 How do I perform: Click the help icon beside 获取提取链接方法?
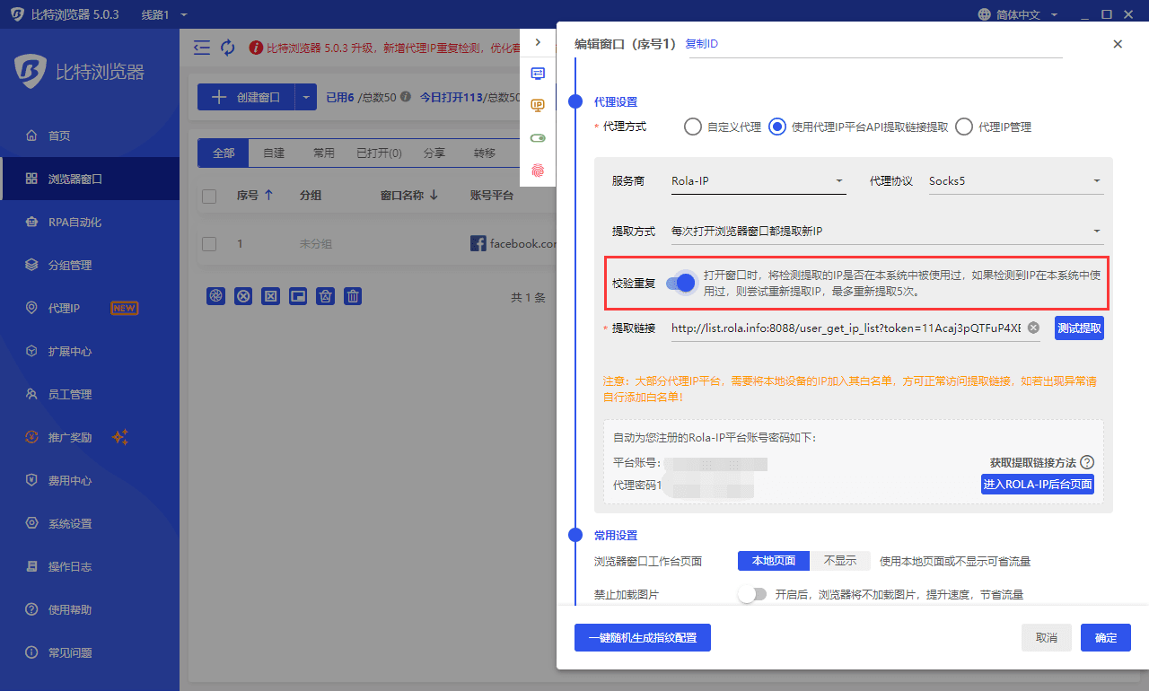coord(1087,462)
